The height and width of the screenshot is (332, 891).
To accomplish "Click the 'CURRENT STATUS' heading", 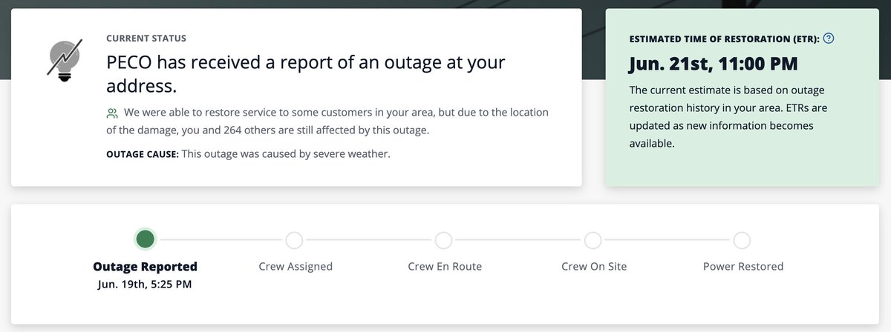I will click(146, 38).
